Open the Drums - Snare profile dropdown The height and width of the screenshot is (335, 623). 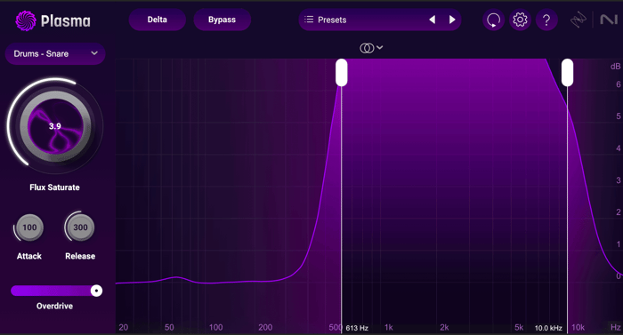click(x=55, y=53)
